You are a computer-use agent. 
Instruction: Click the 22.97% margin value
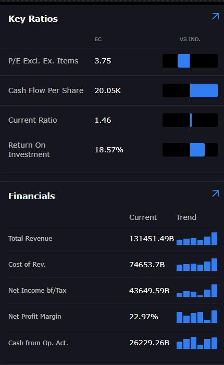[144, 317]
